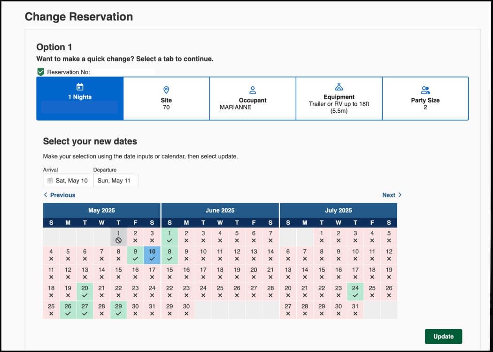The image size is (493, 352).
Task: Click unavailable date May 15
Action: pos(118,274)
